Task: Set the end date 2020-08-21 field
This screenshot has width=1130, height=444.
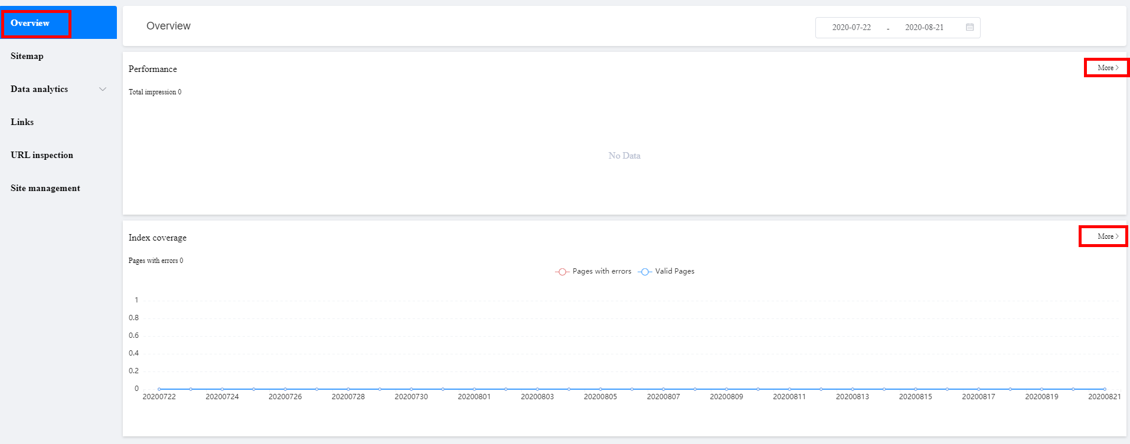Action: coord(924,27)
